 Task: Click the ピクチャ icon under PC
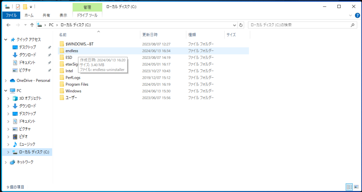pos(15,129)
